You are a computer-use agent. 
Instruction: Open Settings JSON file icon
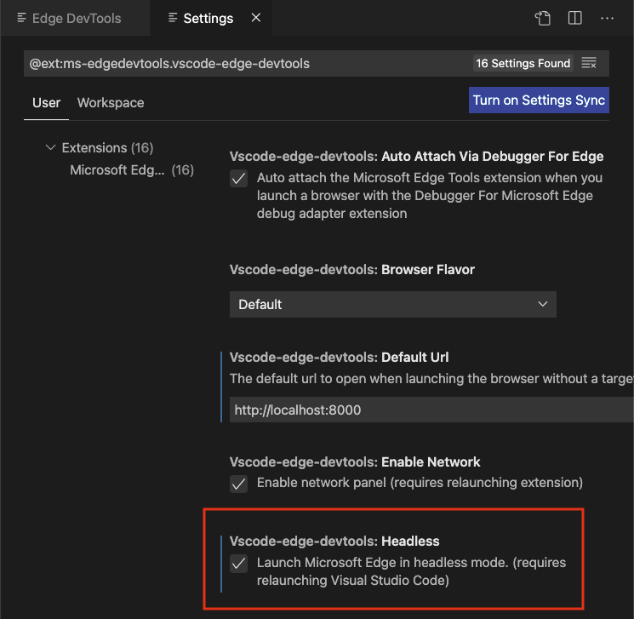tap(543, 18)
